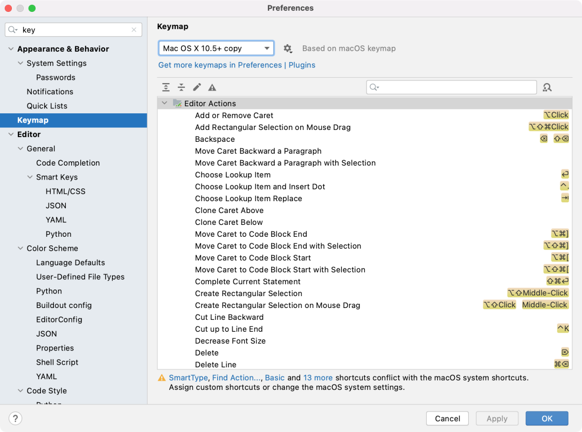Select Python under Smart Keys
582x432 pixels.
[x=58, y=234]
